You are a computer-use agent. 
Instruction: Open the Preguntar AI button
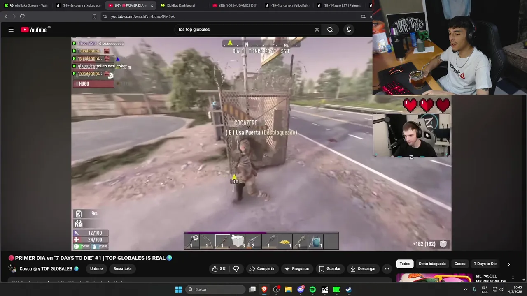(x=296, y=269)
